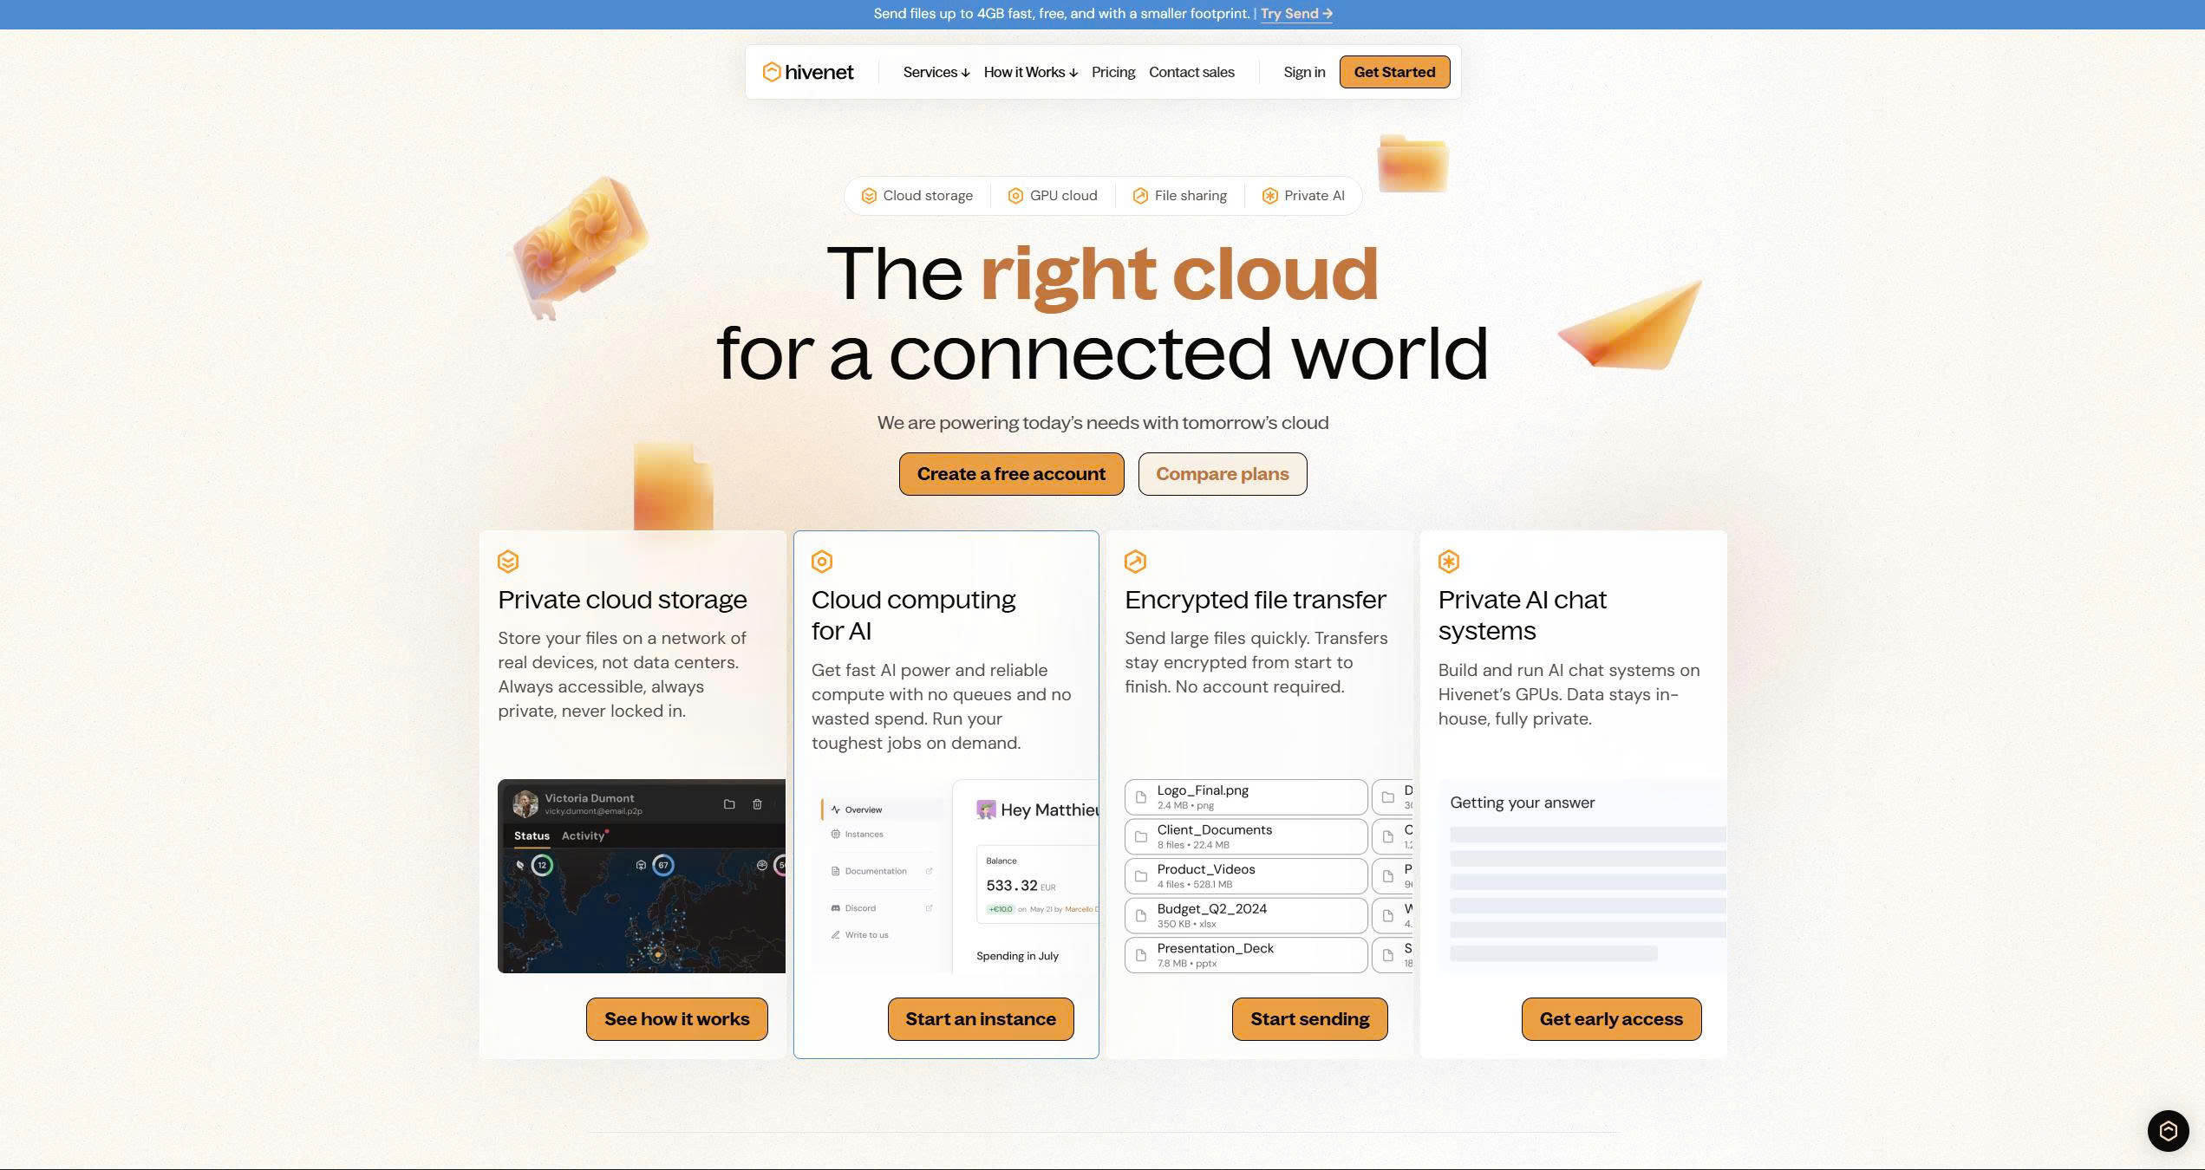Follow the Try Send link in the top banner
Viewport: 2205px width, 1170px height.
coord(1295,13)
